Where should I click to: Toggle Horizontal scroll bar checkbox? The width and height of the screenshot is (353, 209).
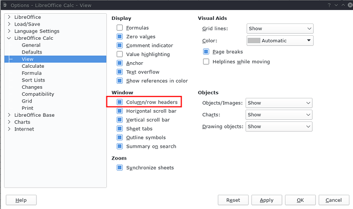tap(120, 111)
